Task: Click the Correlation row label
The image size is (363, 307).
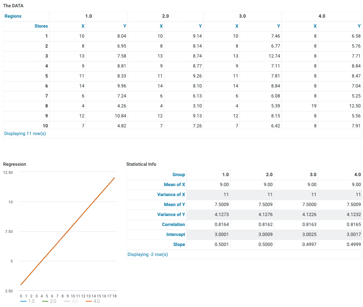Action: point(173,224)
